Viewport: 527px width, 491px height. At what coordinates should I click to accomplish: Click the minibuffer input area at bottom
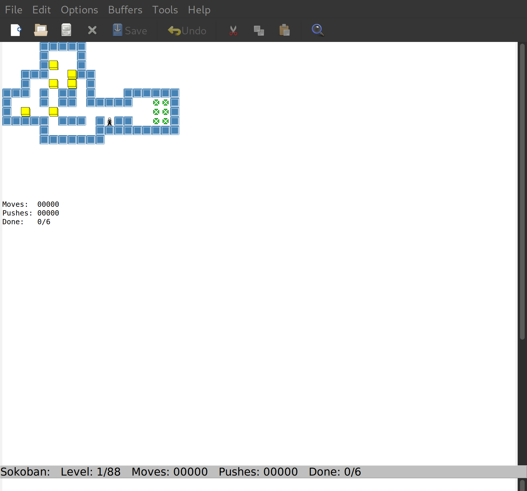pyautogui.click(x=259, y=485)
